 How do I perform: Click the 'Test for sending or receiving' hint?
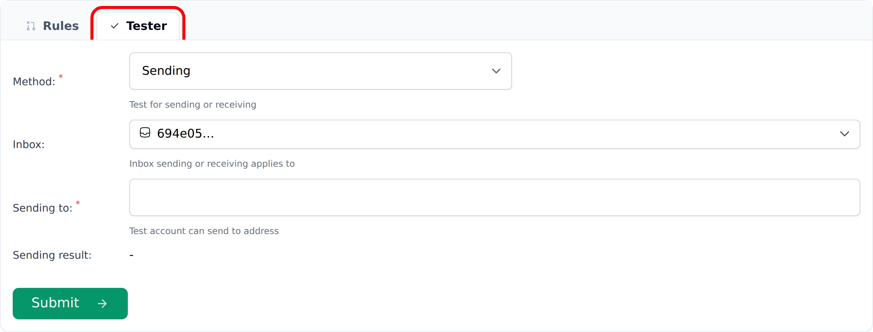tap(192, 104)
